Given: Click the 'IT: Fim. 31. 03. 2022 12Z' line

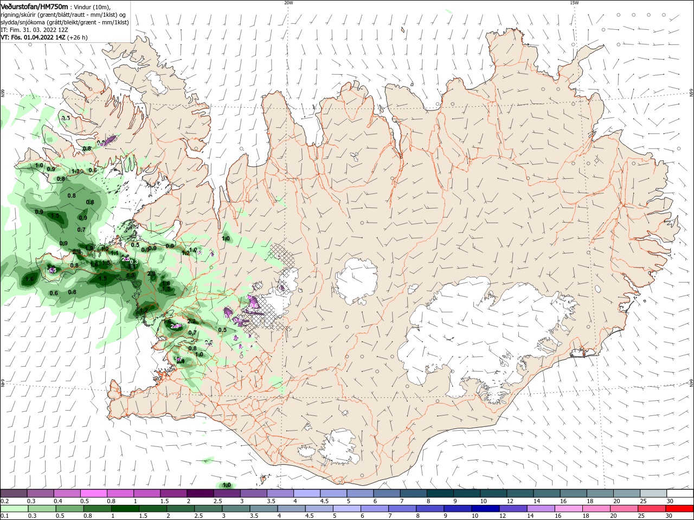Looking at the screenshot, I should 34,30.
